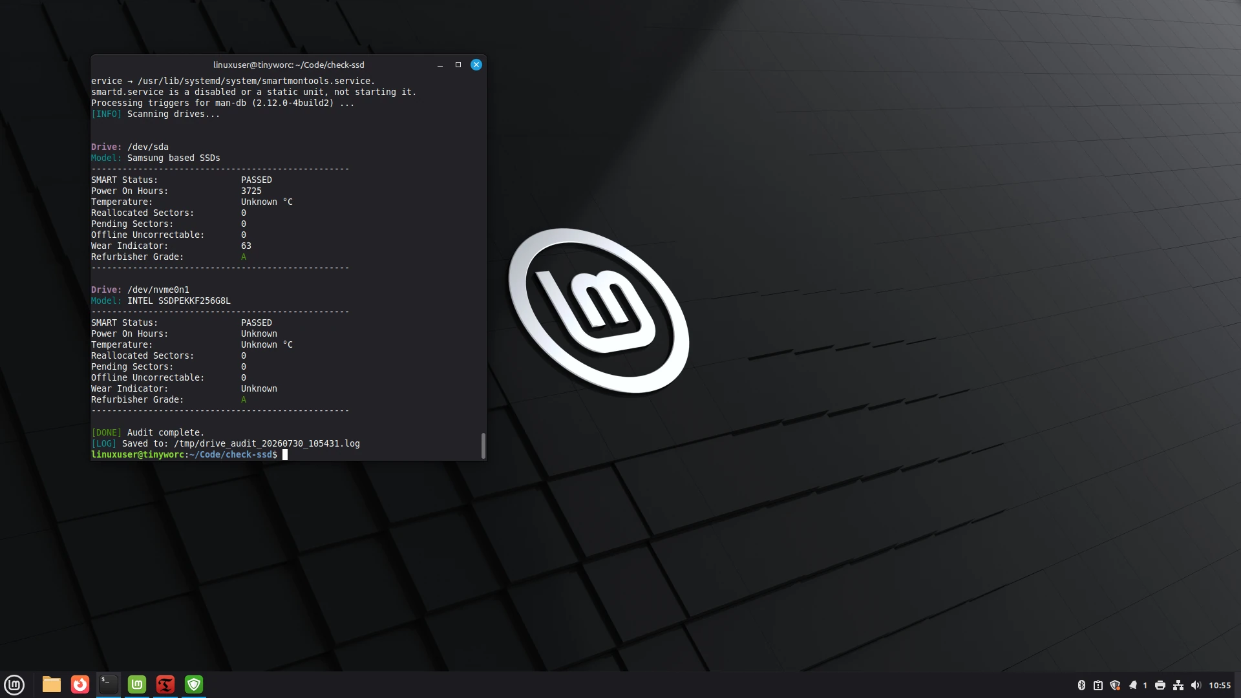Click SMART Status PASSED for /dev/sda
This screenshot has width=1241, height=698.
point(257,180)
